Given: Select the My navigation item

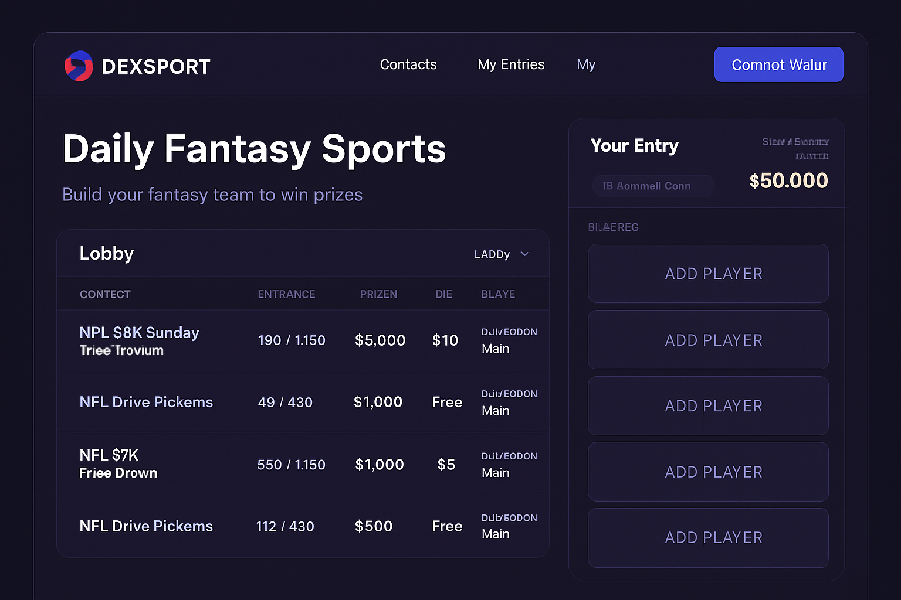Looking at the screenshot, I should pyautogui.click(x=586, y=64).
